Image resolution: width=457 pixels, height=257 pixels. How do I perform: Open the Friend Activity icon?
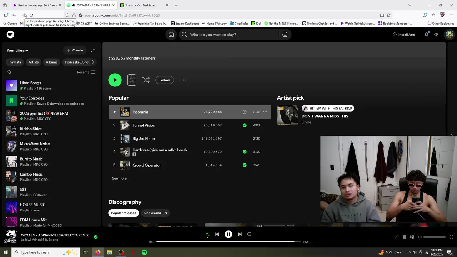[x=436, y=35]
